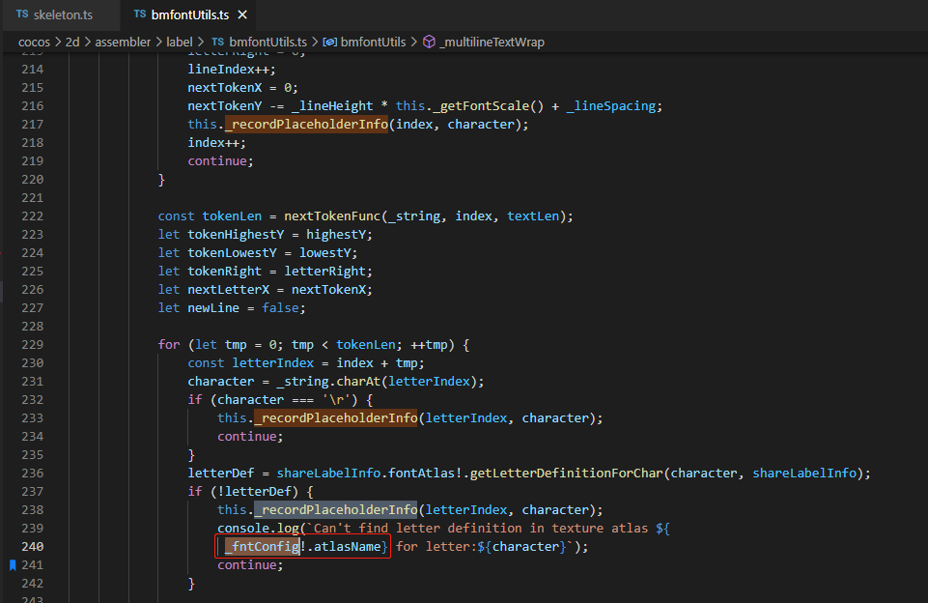The image size is (928, 603).
Task: Click nextTokenFunc call on line 222
Action: click(x=332, y=216)
